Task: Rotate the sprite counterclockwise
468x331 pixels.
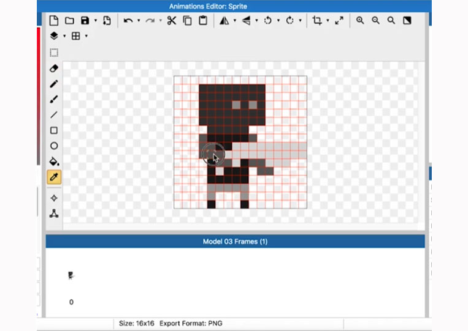Action: [x=267, y=21]
